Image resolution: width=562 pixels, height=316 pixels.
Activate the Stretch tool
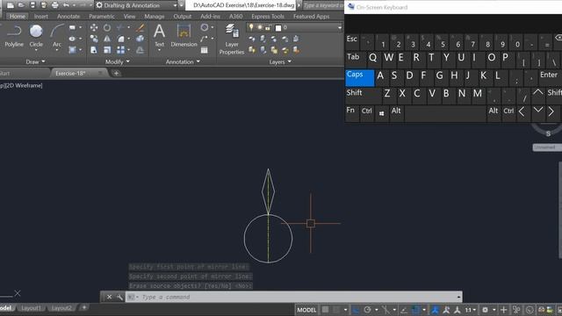[x=94, y=50]
